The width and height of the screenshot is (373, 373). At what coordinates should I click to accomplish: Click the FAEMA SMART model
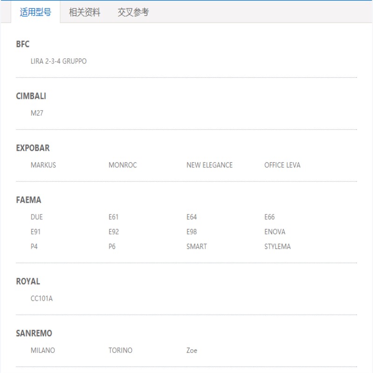coord(197,247)
